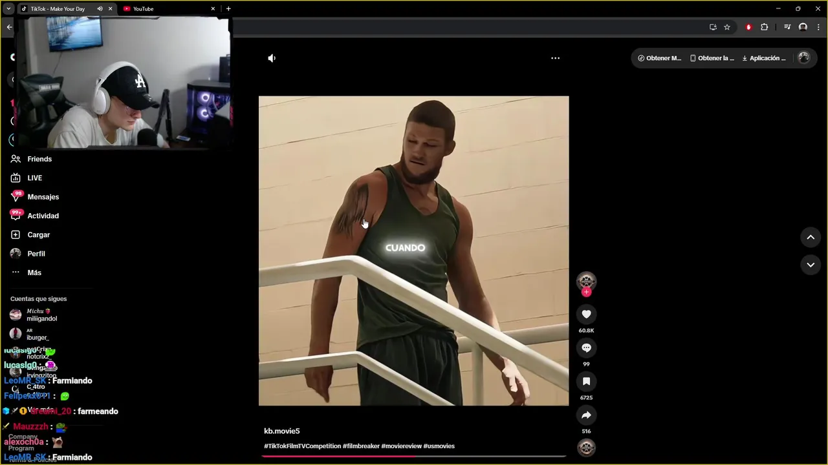Open the Chrome three-dot menu
Viewport: 828px width, 465px height.
coord(818,27)
